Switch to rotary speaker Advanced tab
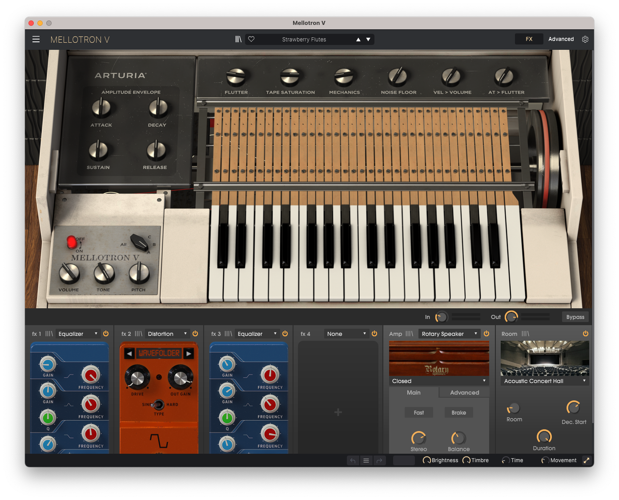619x500 pixels. tap(464, 392)
